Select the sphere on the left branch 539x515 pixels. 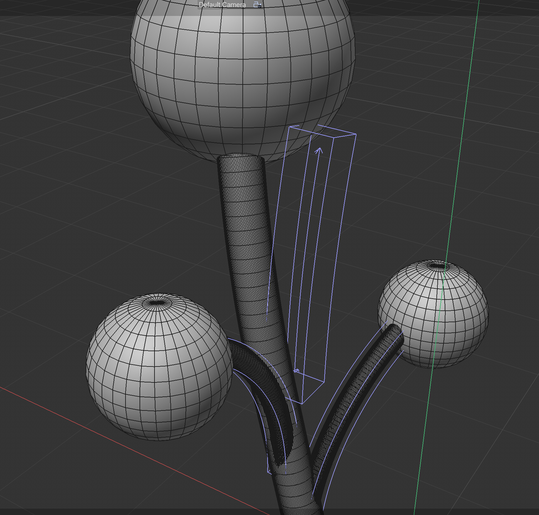[x=159, y=366]
